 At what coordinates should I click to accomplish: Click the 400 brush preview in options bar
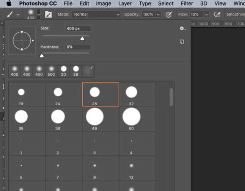pos(31,14)
